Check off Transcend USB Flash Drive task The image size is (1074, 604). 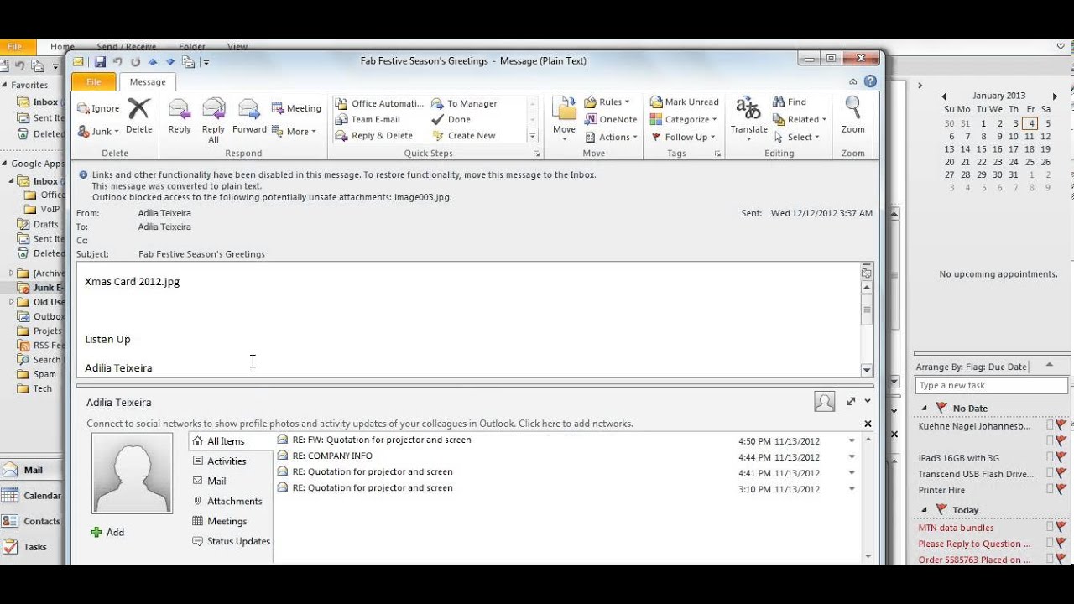coord(1050,474)
